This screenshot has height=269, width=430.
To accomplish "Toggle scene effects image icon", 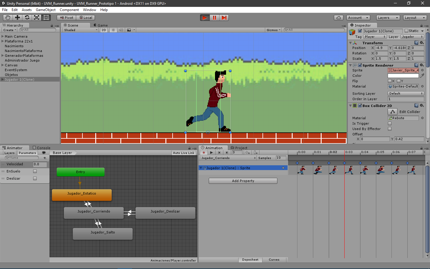I will tap(129, 30).
